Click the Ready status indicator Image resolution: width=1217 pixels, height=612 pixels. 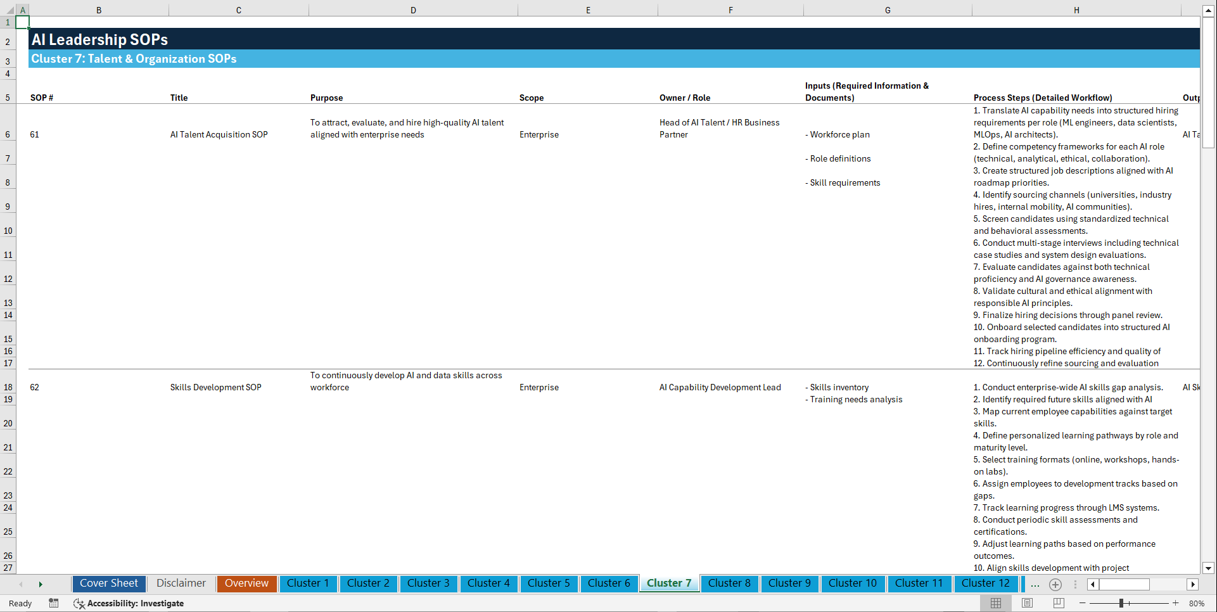(20, 604)
